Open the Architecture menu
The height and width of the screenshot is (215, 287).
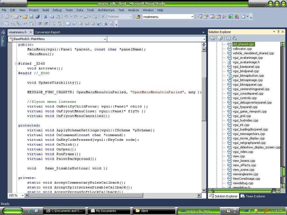pos(106,10)
